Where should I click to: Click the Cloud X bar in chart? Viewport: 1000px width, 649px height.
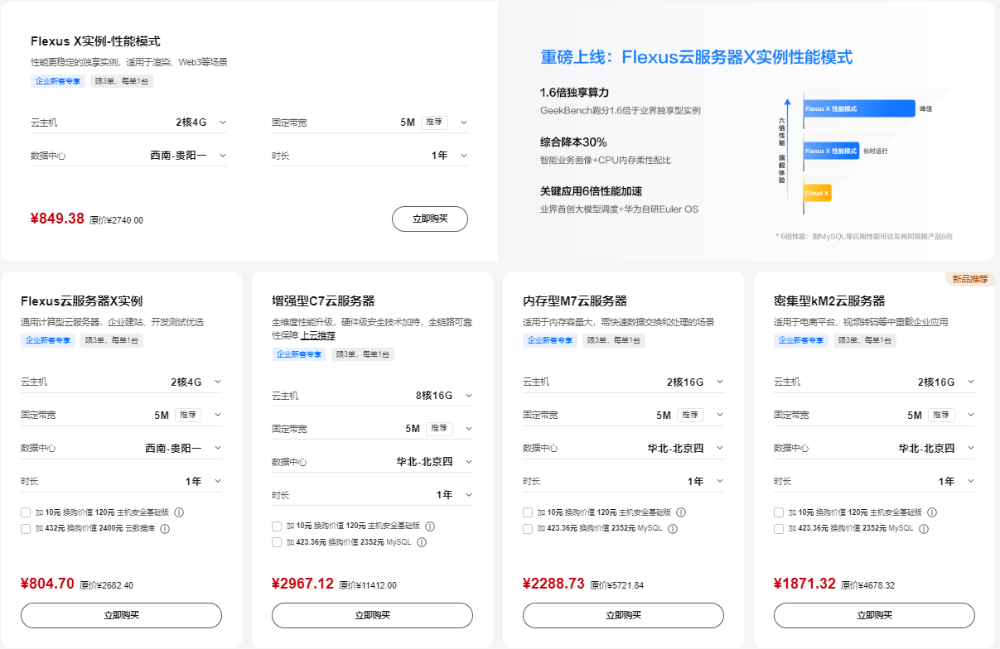(x=817, y=193)
